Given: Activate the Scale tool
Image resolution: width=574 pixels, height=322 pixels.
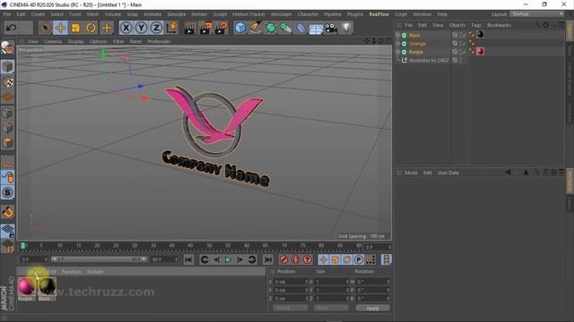Looking at the screenshot, I should 75,28.
